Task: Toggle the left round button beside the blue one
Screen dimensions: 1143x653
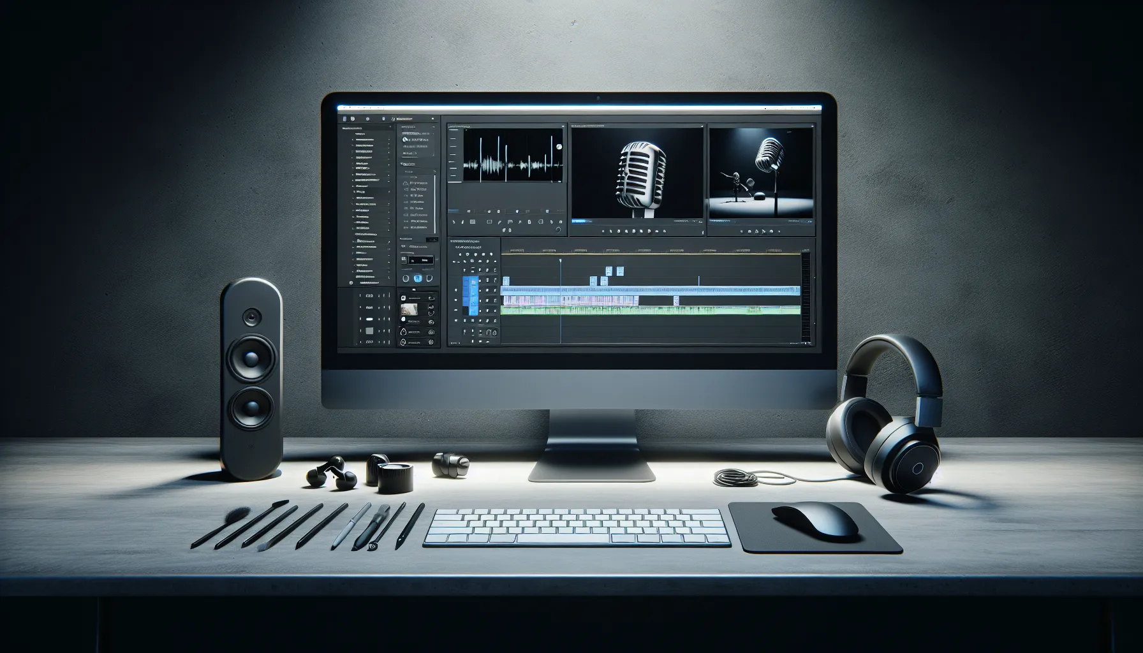Action: click(x=405, y=279)
